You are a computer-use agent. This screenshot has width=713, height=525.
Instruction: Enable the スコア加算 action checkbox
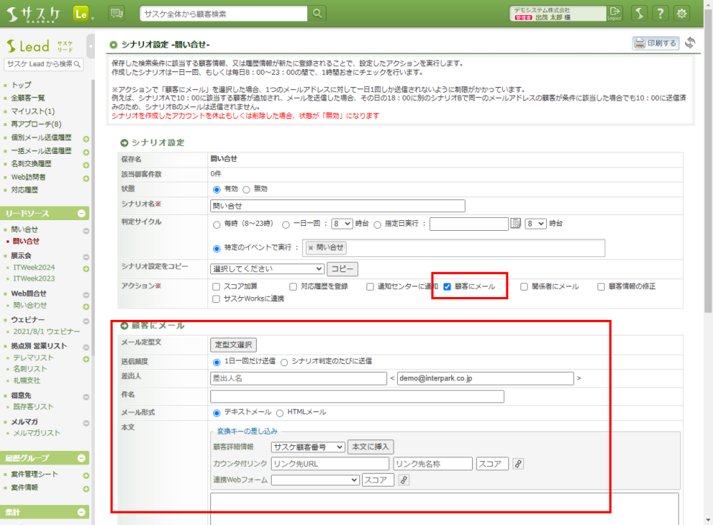216,286
